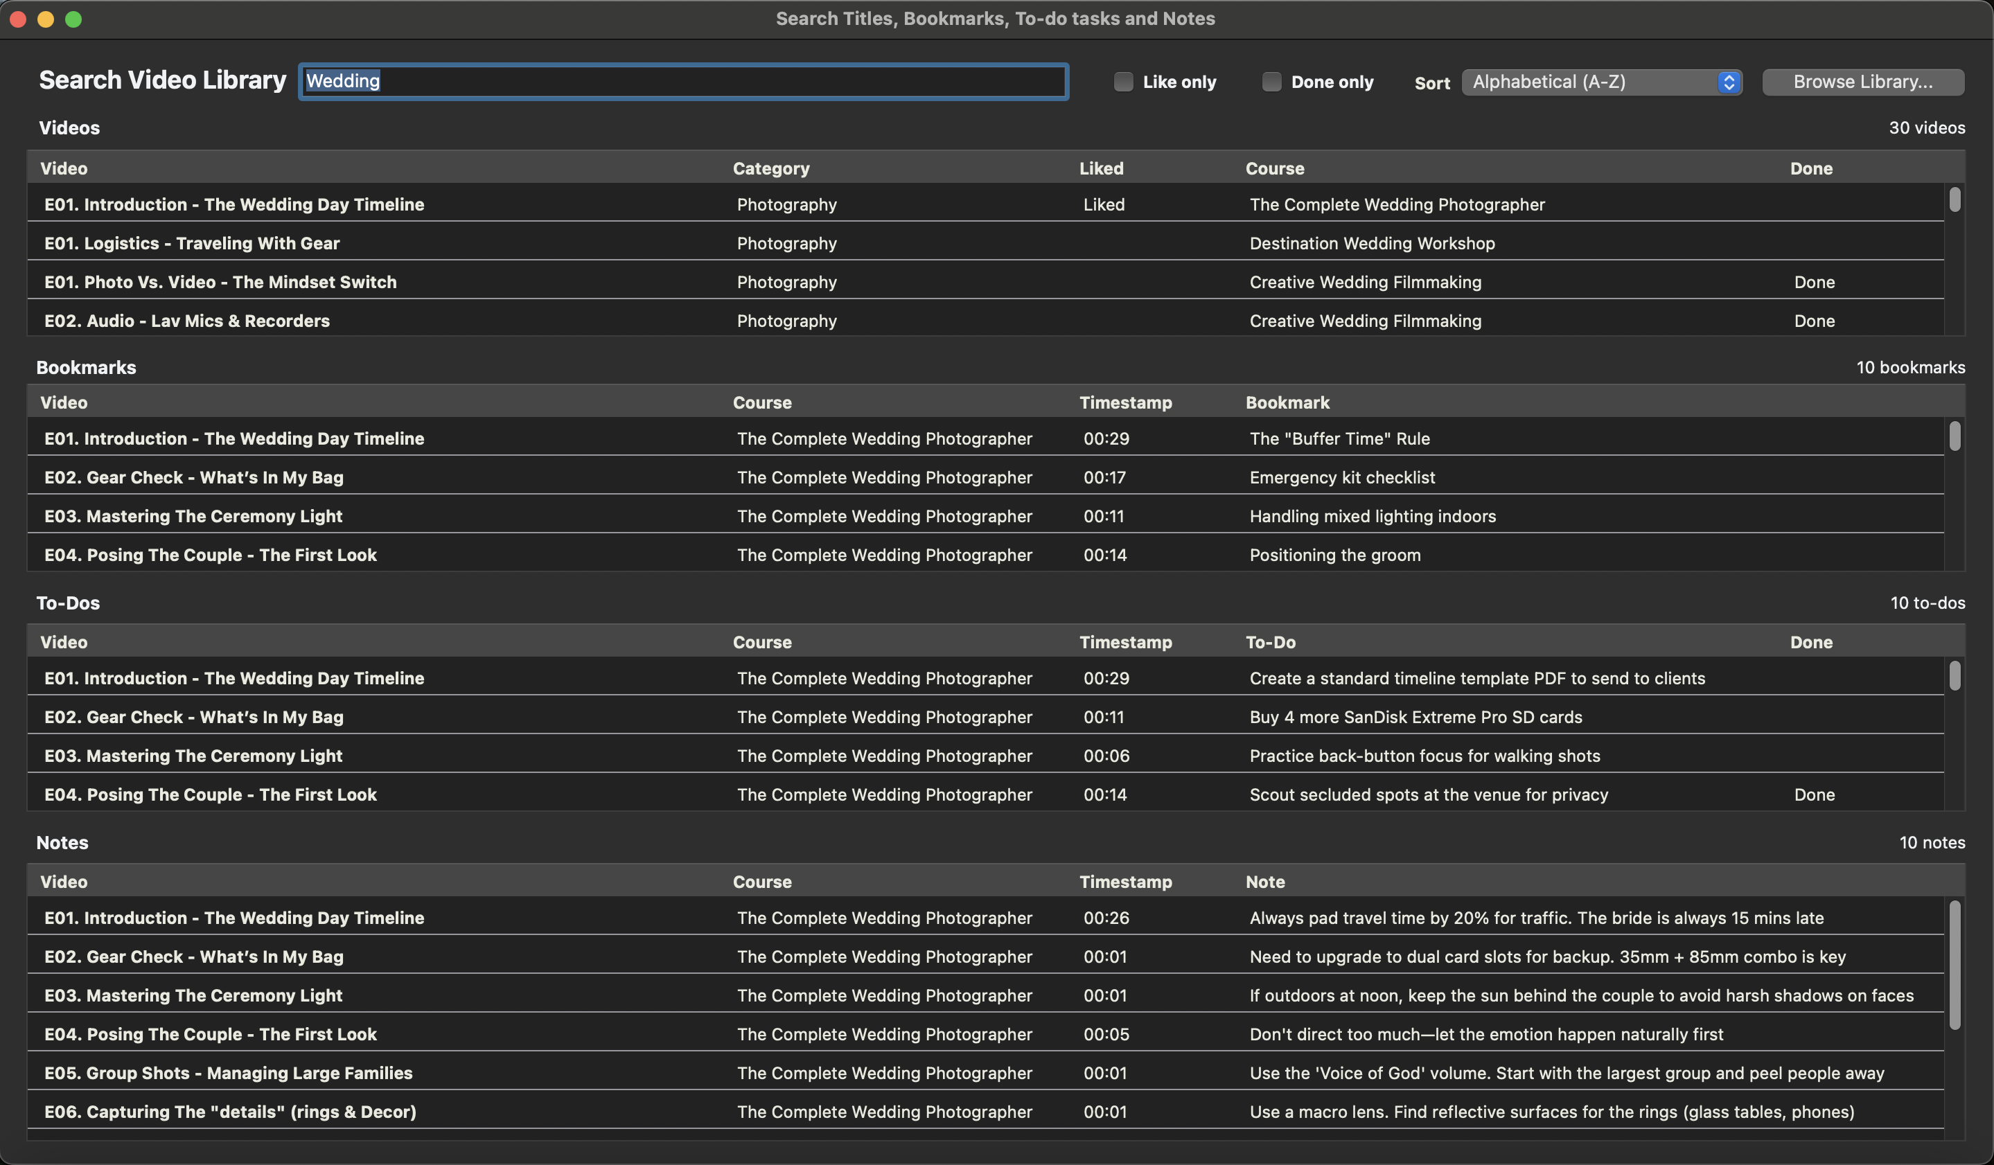Select to-do Buy 4 more SanDisk cards
The height and width of the screenshot is (1165, 1994).
[1415, 718]
